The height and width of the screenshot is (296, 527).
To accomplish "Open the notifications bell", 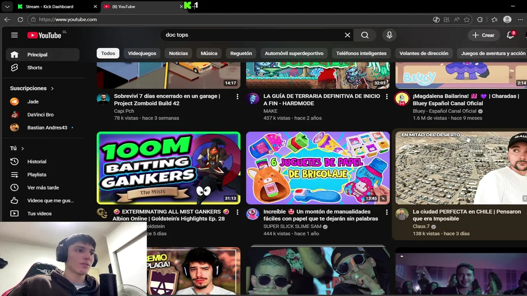I will [511, 35].
